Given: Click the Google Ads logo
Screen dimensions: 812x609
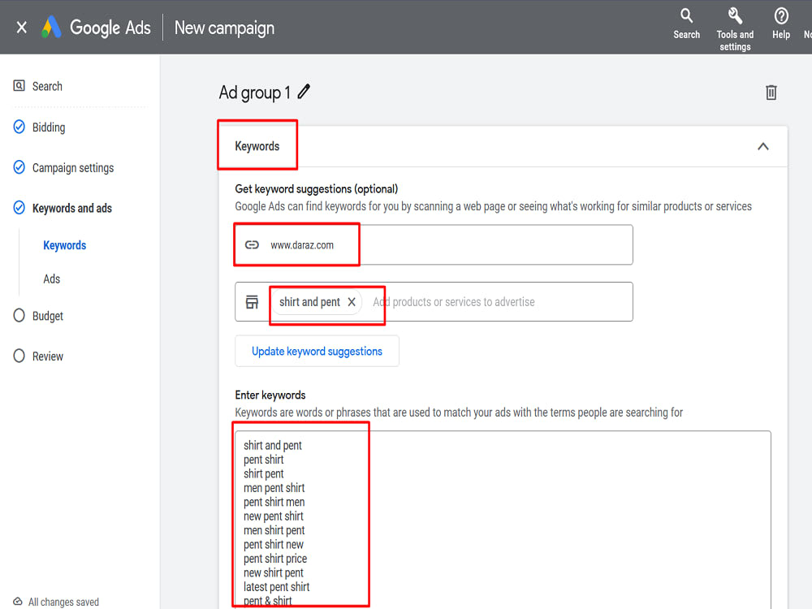Looking at the screenshot, I should [52, 27].
